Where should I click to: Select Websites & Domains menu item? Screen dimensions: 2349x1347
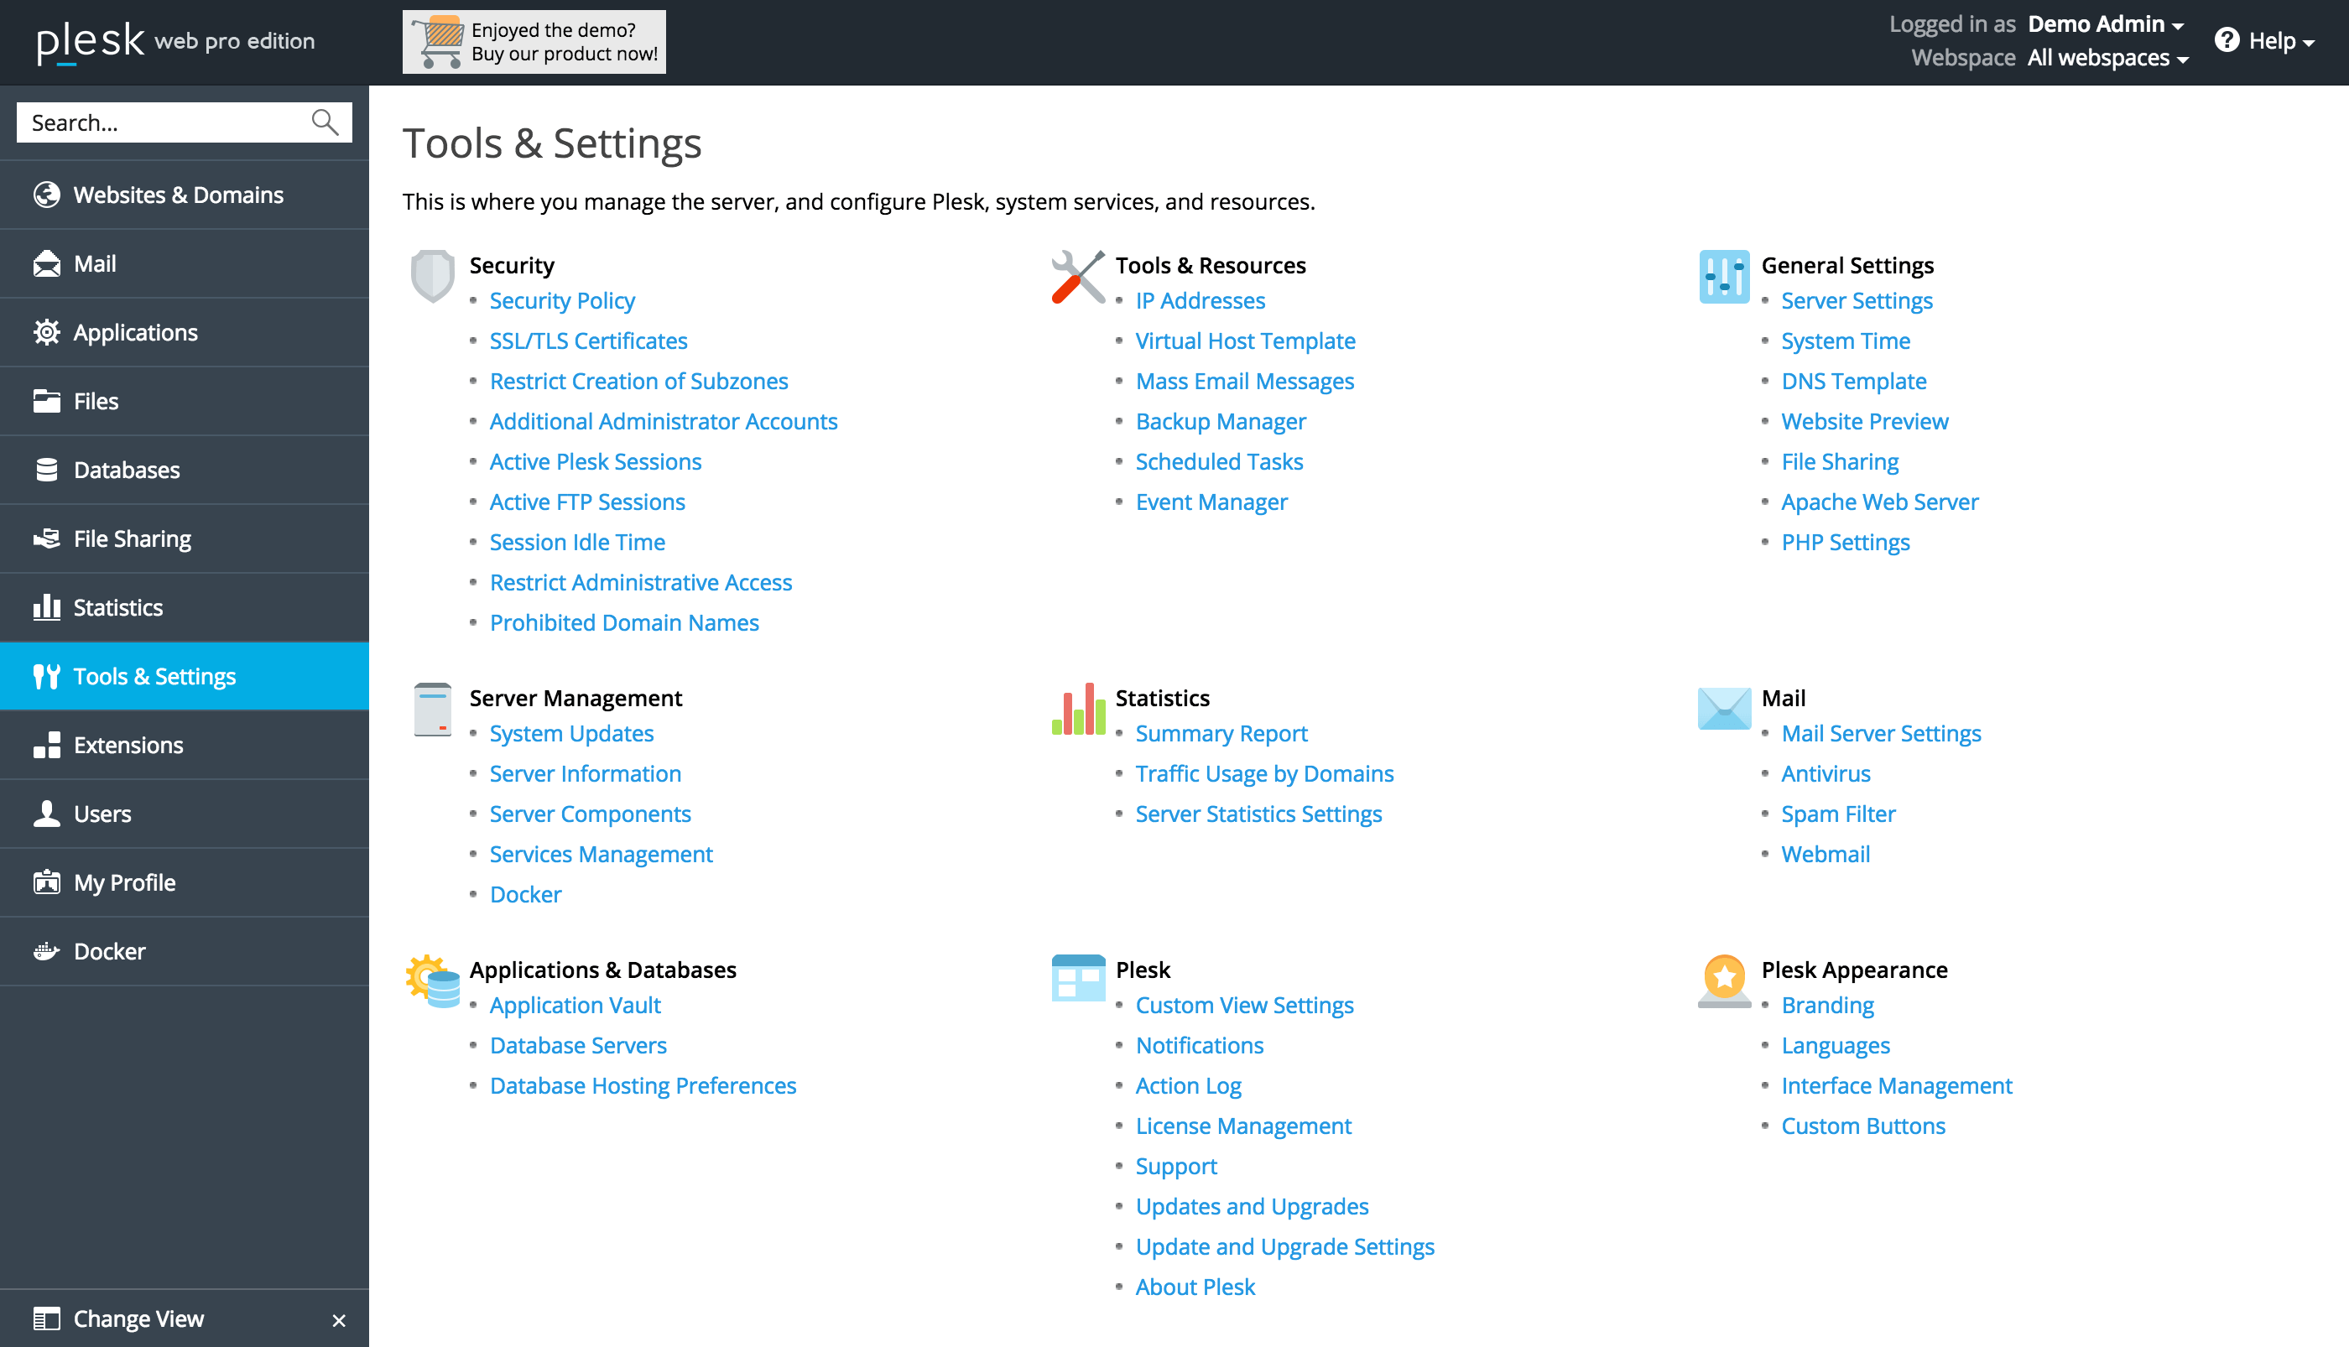click(179, 194)
